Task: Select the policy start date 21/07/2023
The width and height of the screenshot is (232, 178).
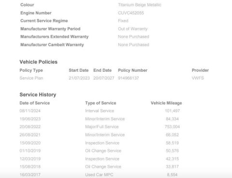Action: point(79,78)
